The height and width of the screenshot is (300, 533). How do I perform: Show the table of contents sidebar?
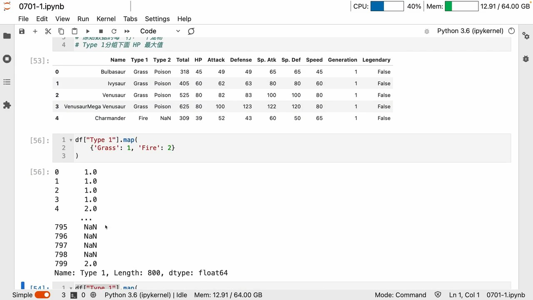[7, 82]
